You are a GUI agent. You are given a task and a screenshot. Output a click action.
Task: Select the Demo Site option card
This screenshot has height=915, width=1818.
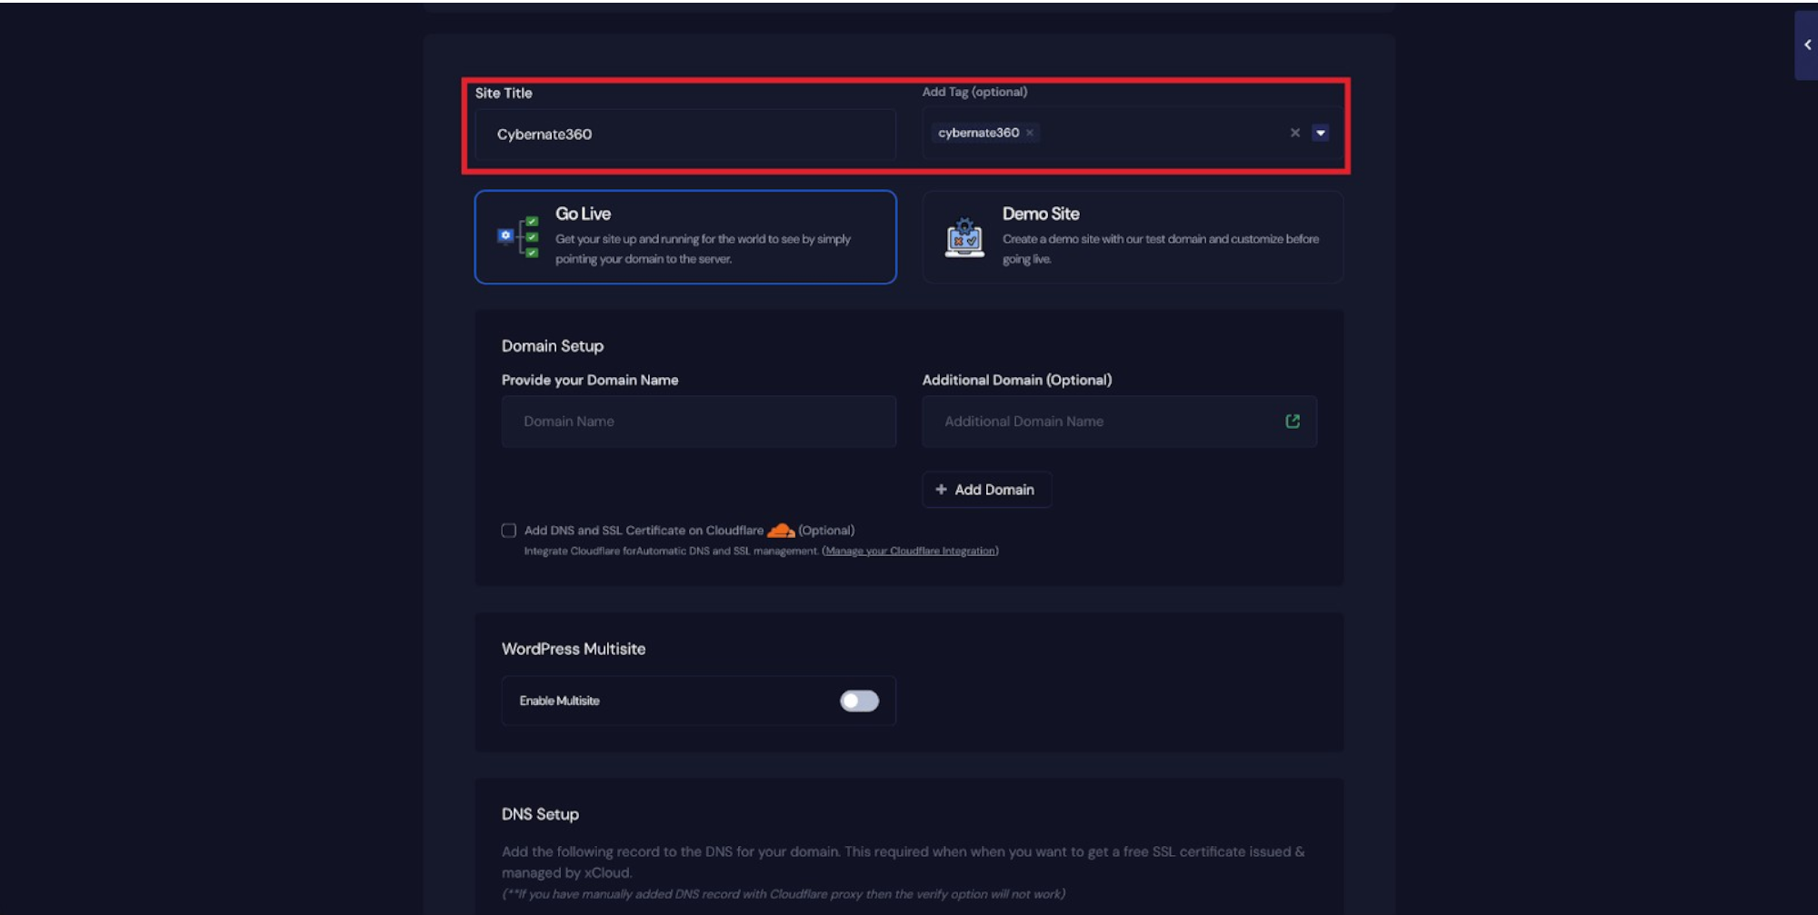click(x=1132, y=237)
